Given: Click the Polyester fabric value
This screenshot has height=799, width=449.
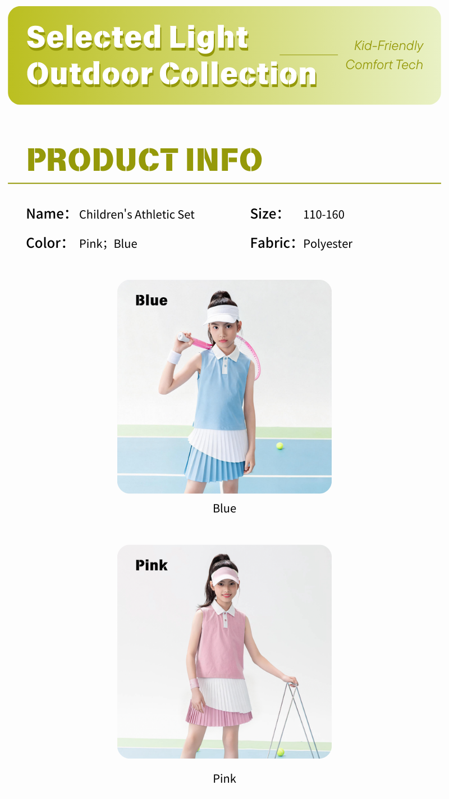Looking at the screenshot, I should 328,244.
